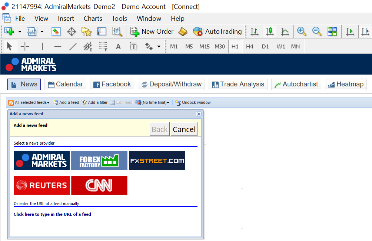Switch to the M15 timeframe
372x241 pixels.
pos(204,47)
